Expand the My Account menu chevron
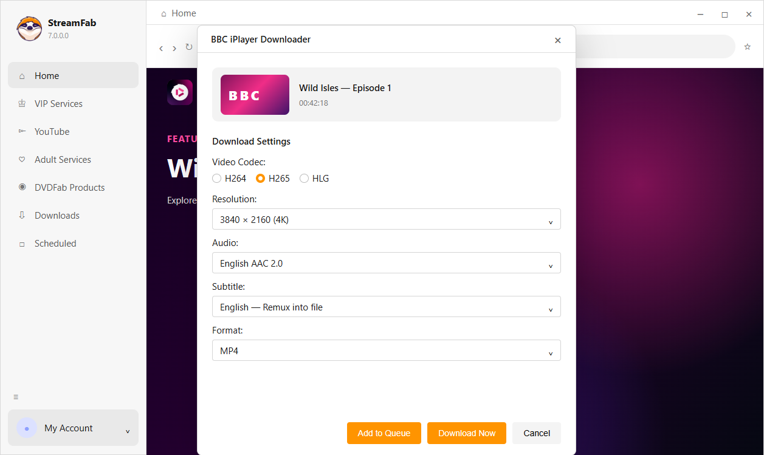The image size is (764, 455). 128,431
